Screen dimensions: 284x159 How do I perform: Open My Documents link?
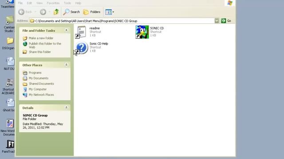39,78
